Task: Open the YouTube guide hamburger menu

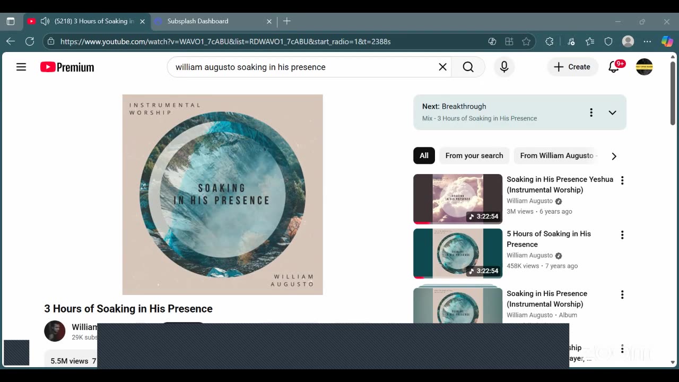Action: click(x=21, y=67)
